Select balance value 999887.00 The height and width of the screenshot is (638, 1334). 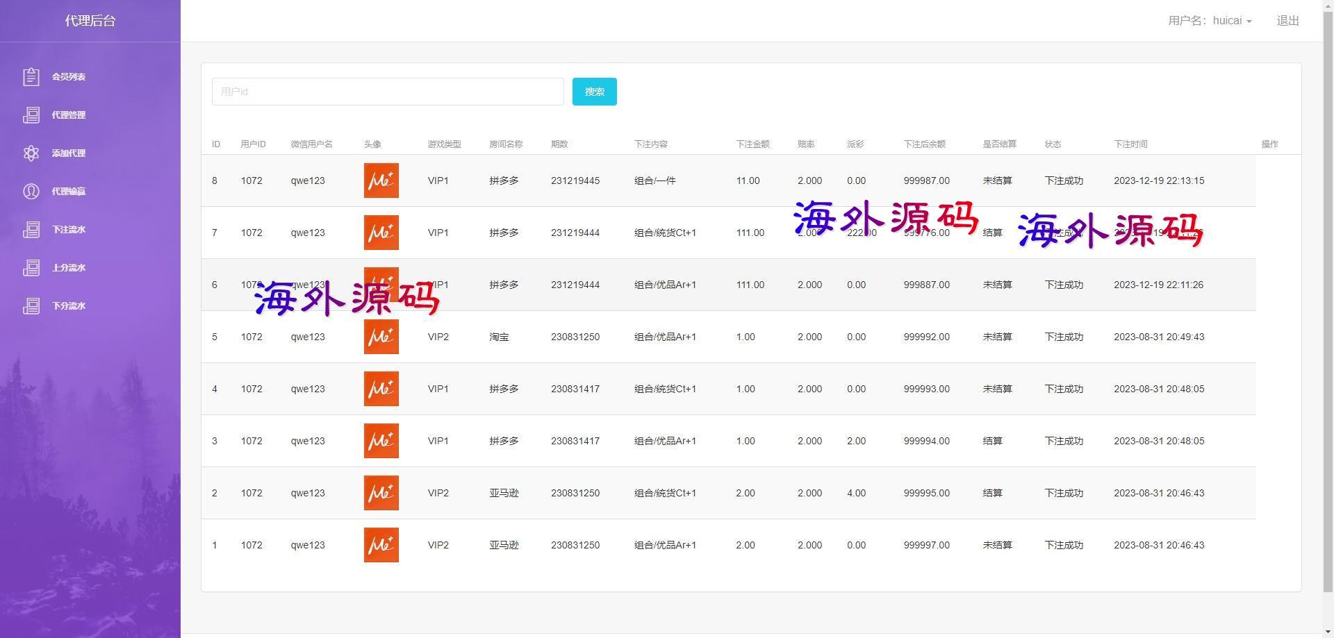[926, 285]
